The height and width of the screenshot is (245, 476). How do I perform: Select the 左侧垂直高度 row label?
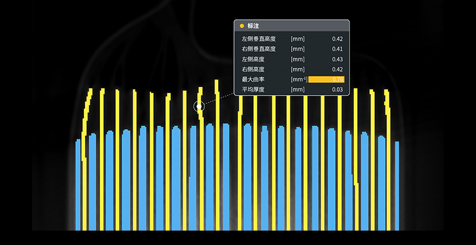(258, 38)
